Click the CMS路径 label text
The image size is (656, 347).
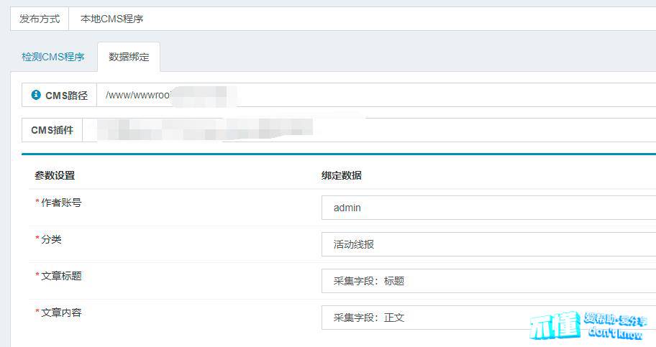click(x=66, y=95)
